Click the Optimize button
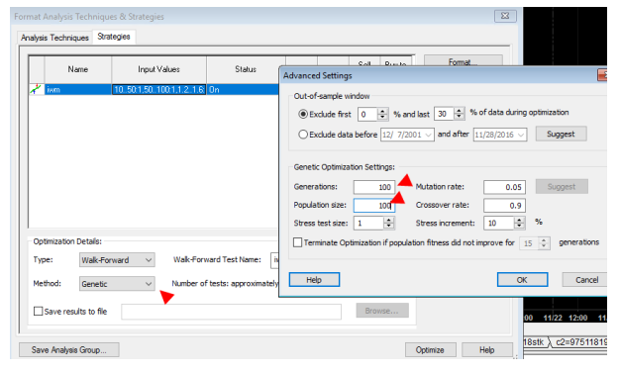The height and width of the screenshot is (372, 620). 430,350
